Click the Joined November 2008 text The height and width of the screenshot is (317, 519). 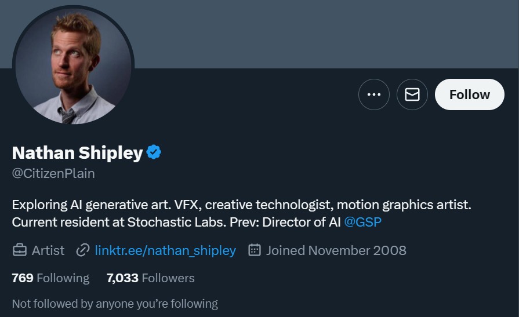click(336, 250)
